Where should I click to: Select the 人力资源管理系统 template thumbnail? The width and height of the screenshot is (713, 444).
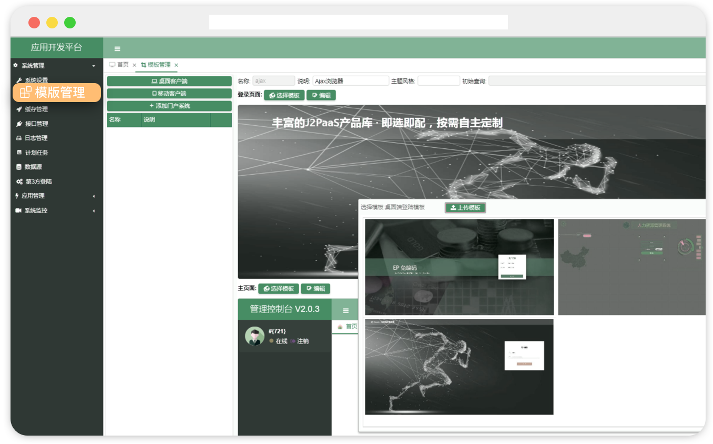coord(631,267)
